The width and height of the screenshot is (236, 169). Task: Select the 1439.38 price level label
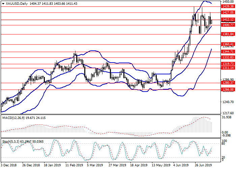click(228, 6)
